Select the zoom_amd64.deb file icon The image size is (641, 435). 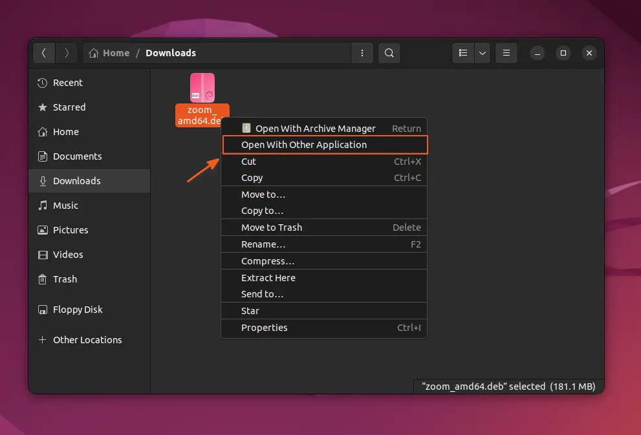202,89
